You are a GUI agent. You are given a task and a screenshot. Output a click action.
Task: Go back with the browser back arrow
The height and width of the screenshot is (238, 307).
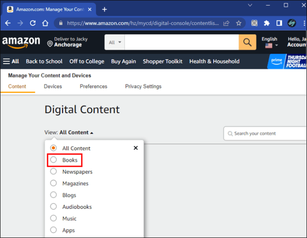[8, 23]
